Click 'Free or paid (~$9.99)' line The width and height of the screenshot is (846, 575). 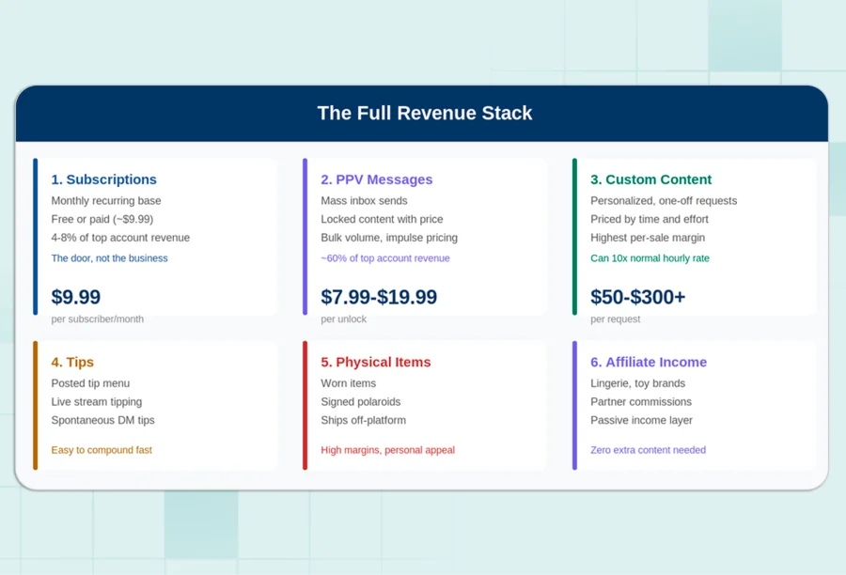tap(102, 219)
